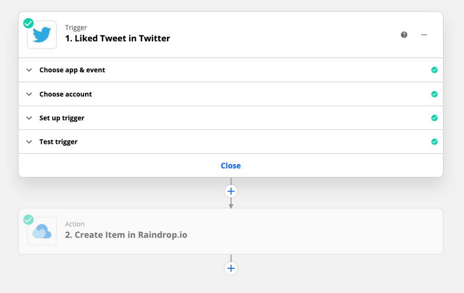Click the Choose account completed checkmark
Viewport: 464px width, 293px height.
435,94
